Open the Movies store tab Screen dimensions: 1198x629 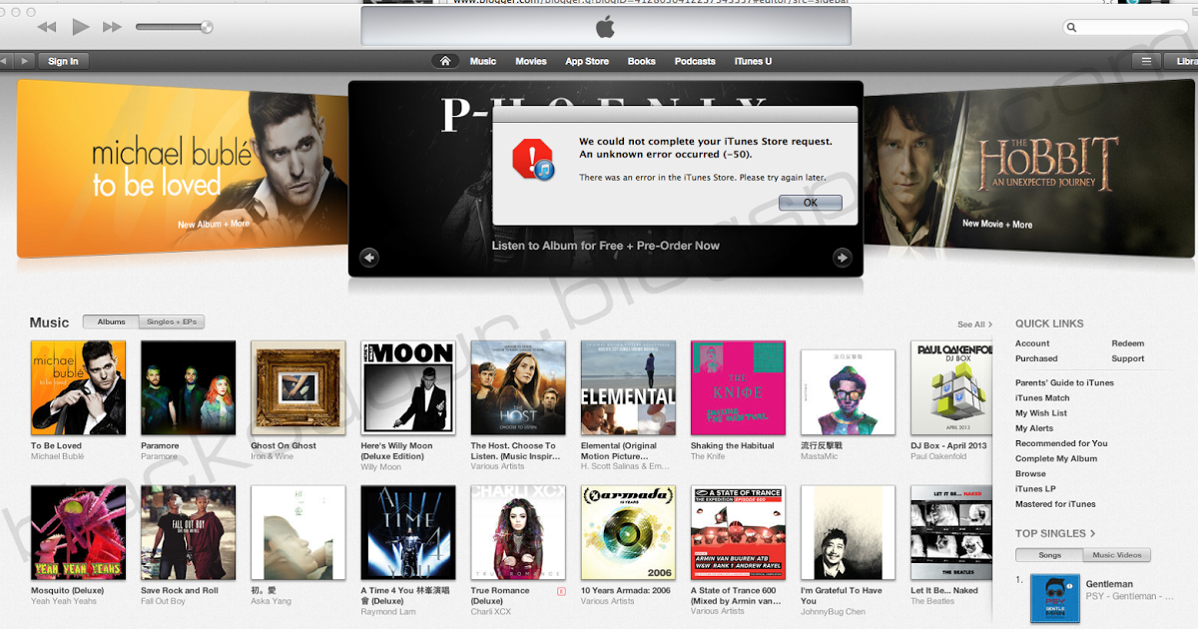click(531, 61)
